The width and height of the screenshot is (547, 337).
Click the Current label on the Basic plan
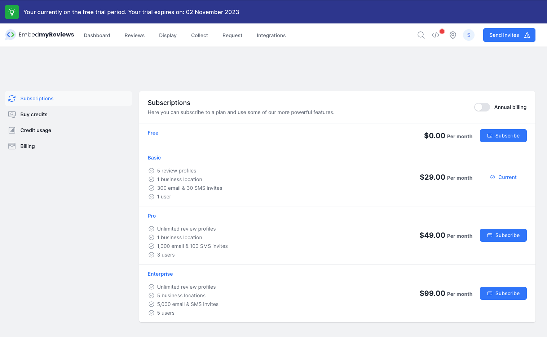(503, 177)
